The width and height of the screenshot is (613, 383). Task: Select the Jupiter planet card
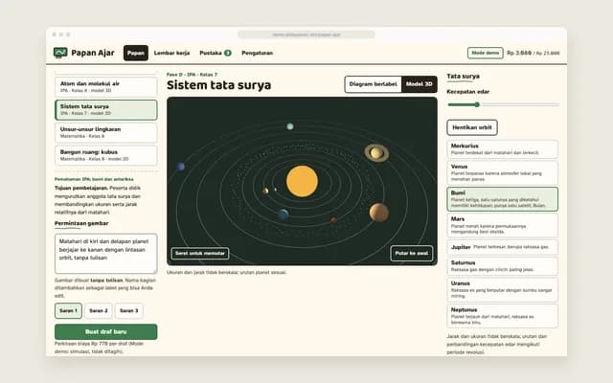(502, 247)
